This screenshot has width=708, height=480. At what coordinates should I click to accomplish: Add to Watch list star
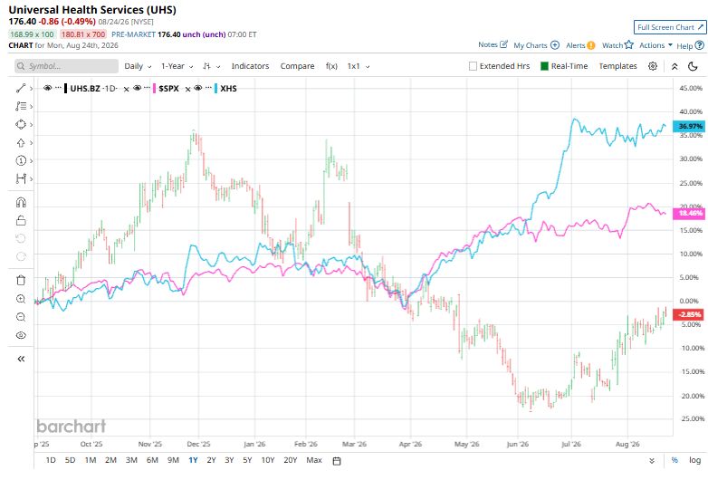coord(617,45)
